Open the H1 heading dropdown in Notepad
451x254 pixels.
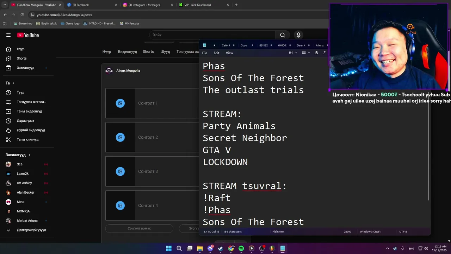point(293,53)
